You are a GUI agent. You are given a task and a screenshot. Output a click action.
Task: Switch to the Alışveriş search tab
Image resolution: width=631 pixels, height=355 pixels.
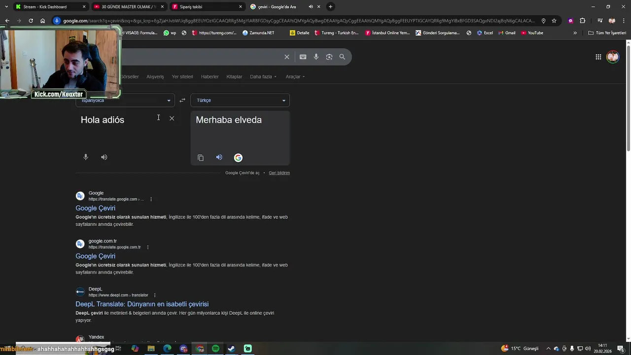pyautogui.click(x=155, y=76)
